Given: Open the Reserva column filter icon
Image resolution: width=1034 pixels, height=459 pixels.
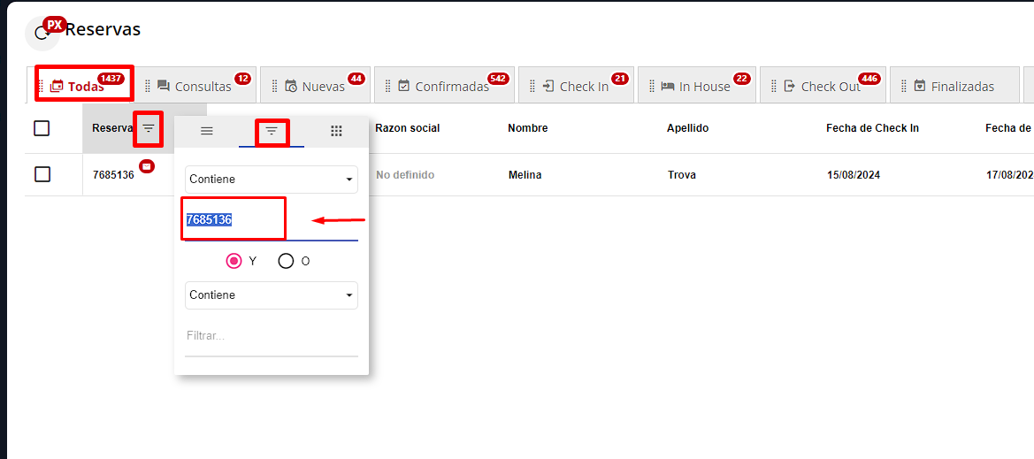Looking at the screenshot, I should tap(149, 129).
